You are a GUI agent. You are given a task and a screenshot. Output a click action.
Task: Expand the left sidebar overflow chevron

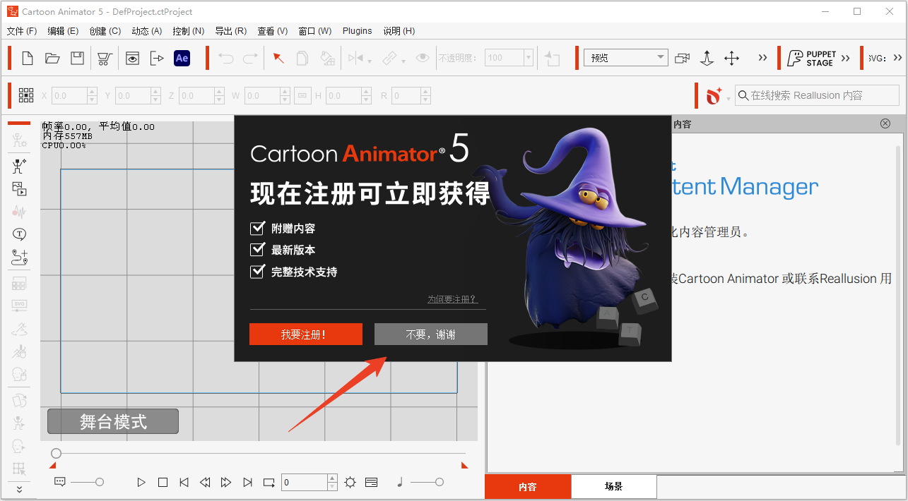click(x=19, y=490)
